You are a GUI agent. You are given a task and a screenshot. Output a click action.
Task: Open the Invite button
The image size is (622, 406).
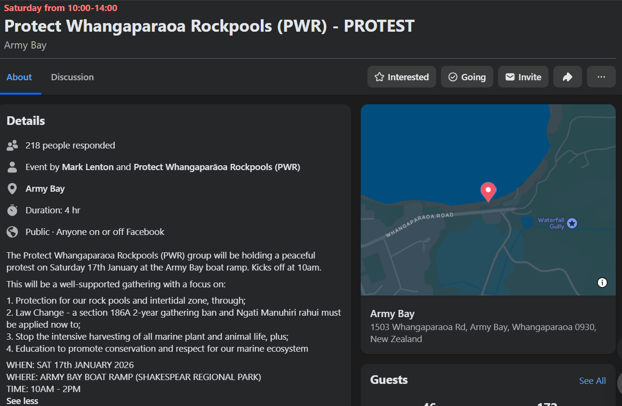coord(523,77)
